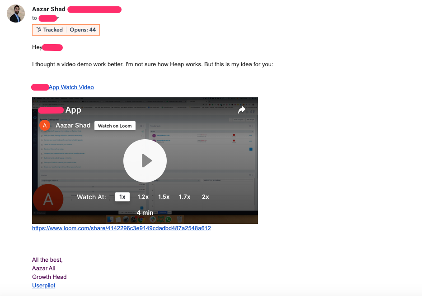Open the Userpilot signature link
422x296 pixels.
click(43, 285)
